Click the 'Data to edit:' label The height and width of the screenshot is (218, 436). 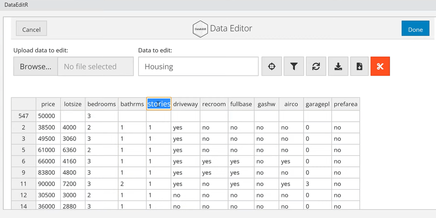155,50
